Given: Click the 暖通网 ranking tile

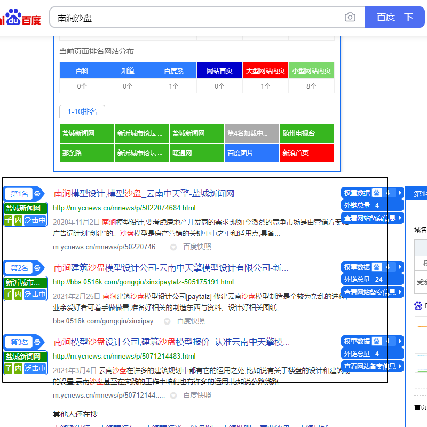Looking at the screenshot, I should pyautogui.click(x=196, y=153).
